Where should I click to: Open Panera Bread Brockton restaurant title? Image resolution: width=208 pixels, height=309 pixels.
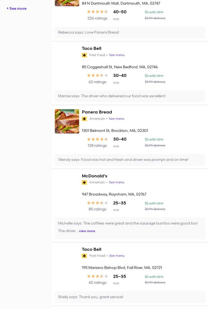97,112
